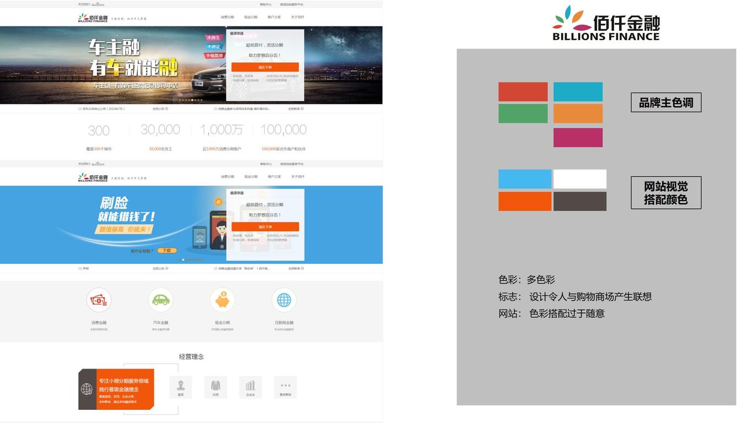The height and width of the screenshot is (423, 753).
Task: Click the 消费金融 caption under banknote icon
Action: tap(99, 323)
